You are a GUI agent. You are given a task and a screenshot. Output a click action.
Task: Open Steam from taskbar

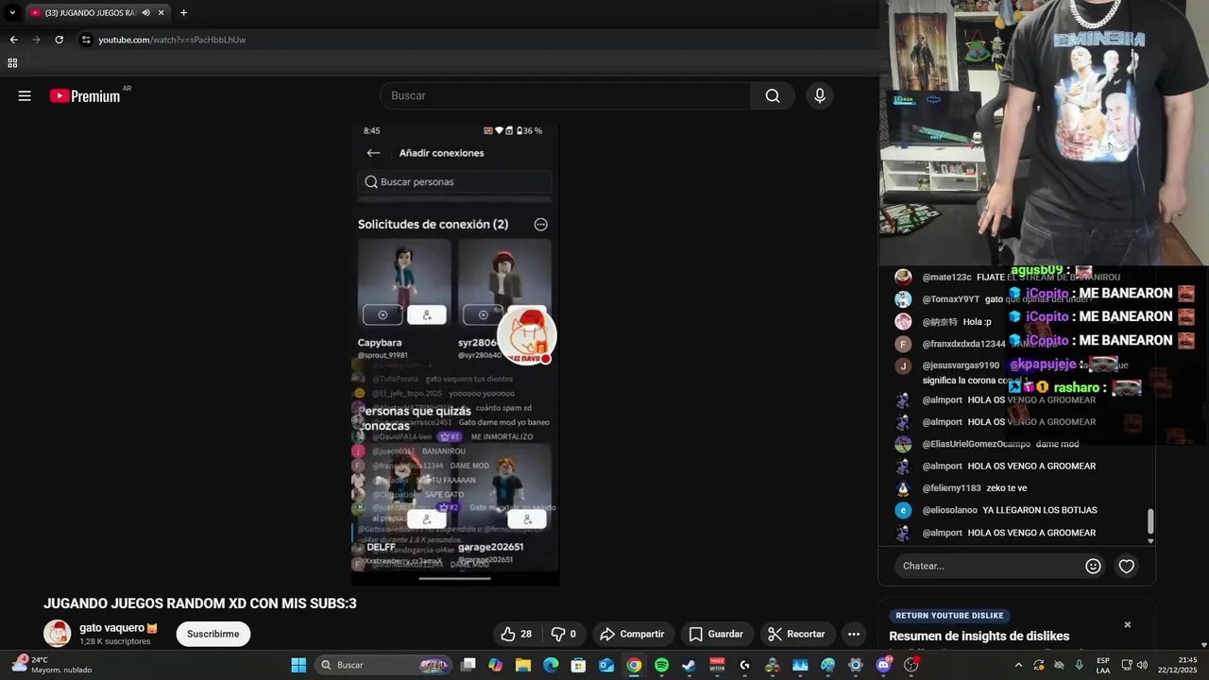coord(689,665)
